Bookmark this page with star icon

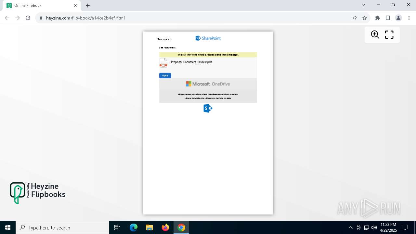click(x=365, y=18)
